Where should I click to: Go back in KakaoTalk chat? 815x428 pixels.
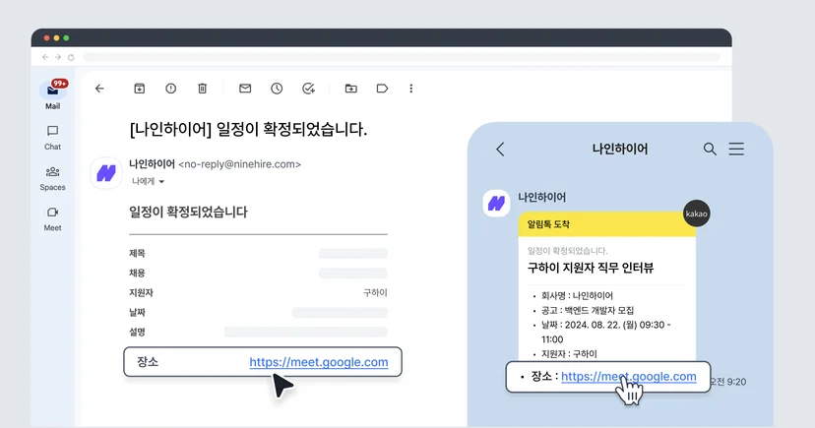pos(500,150)
